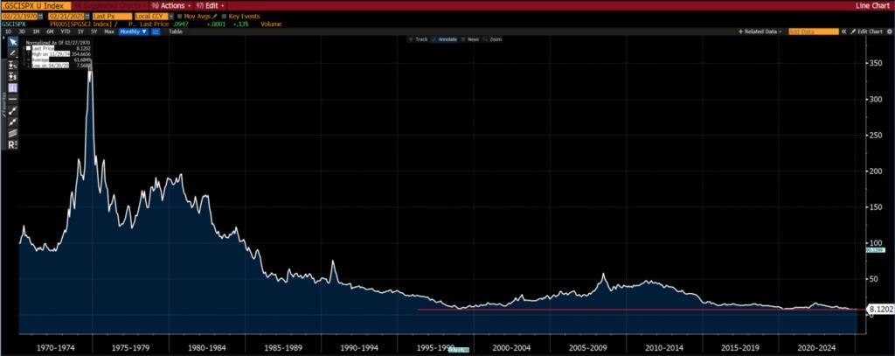Select the horizontal line annotation tool
Screen dimensions: 895x356
12,100
